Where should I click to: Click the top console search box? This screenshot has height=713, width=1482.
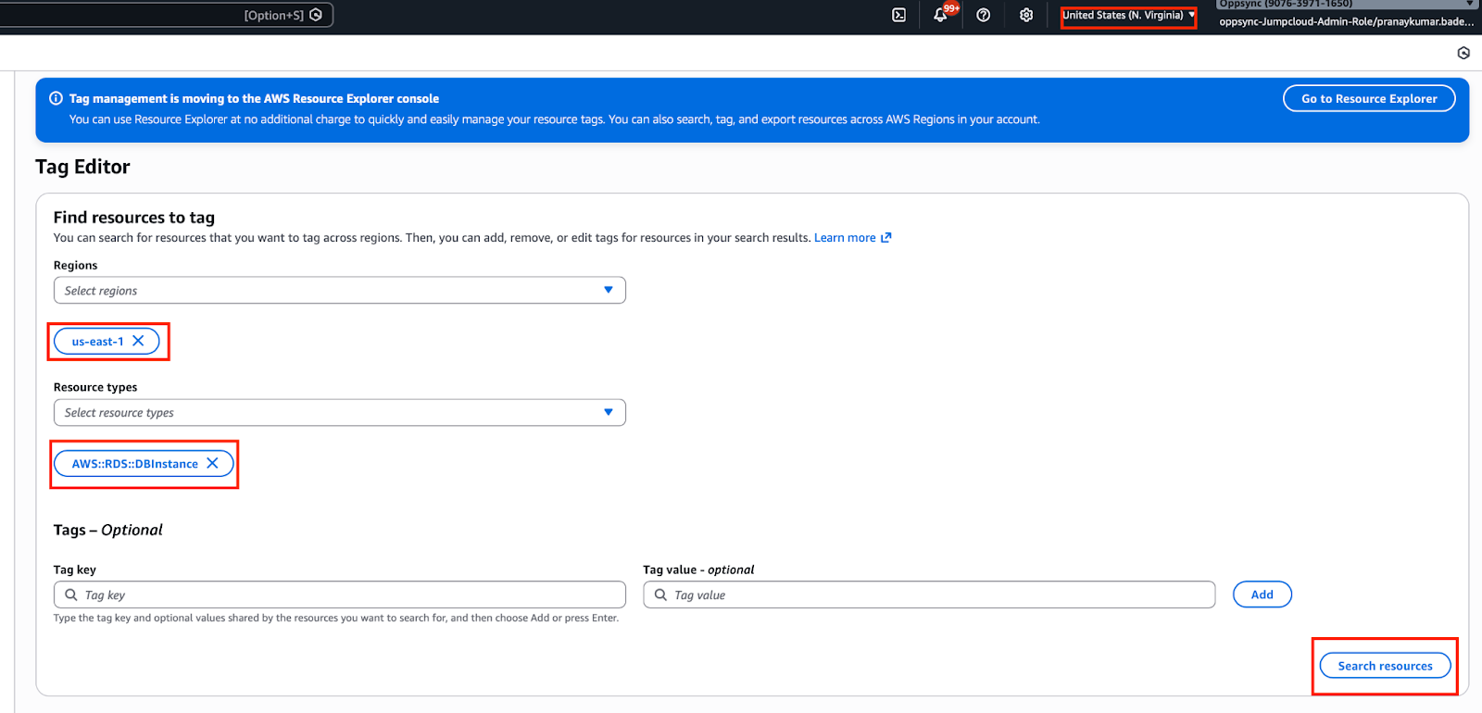[x=139, y=15]
